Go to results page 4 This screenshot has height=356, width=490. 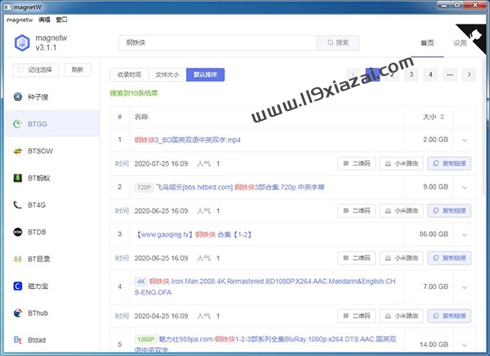(x=430, y=74)
